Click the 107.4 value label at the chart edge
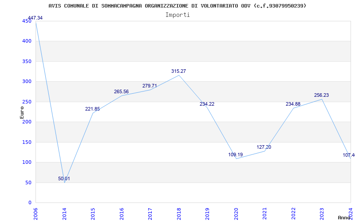Viewport: 355px width, 222px height. pos(349,155)
